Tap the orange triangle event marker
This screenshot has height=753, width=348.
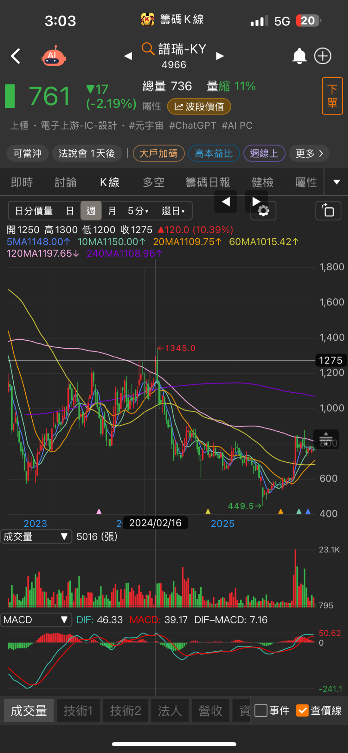[x=280, y=511]
